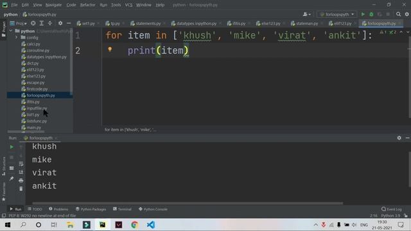
Task: Open Windows Start menu
Action: (8, 225)
